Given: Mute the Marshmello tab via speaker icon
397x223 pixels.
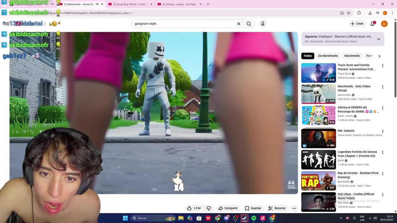Looking at the screenshot, I should point(97,4).
